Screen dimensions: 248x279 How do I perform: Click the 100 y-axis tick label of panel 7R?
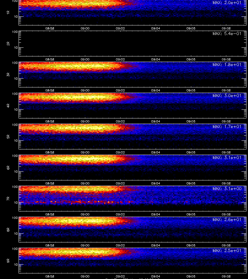tap(15, 187)
